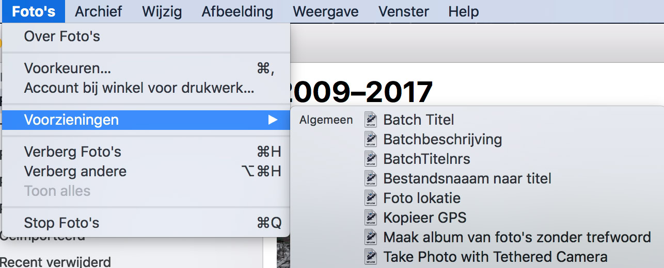Click the workflow icon beside Batch Titel

tap(370, 120)
